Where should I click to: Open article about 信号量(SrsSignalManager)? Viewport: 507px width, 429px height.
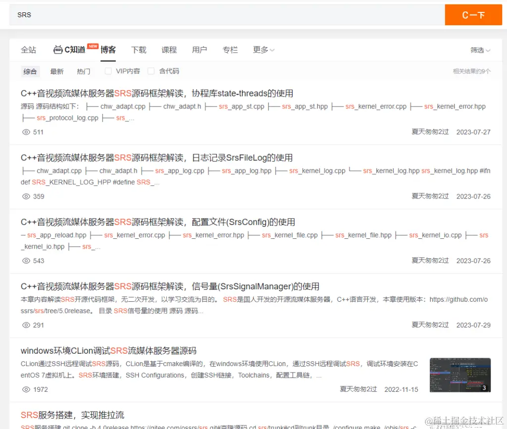click(x=170, y=287)
